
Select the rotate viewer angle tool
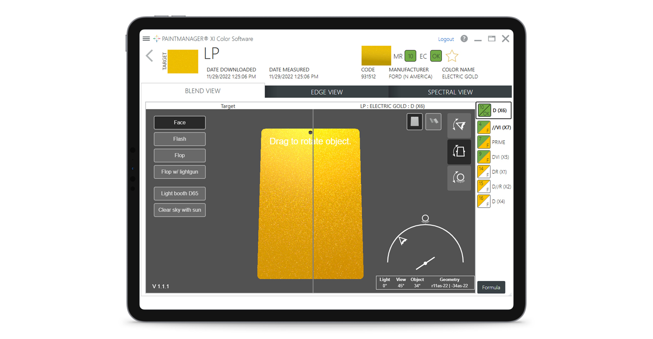tap(459, 125)
